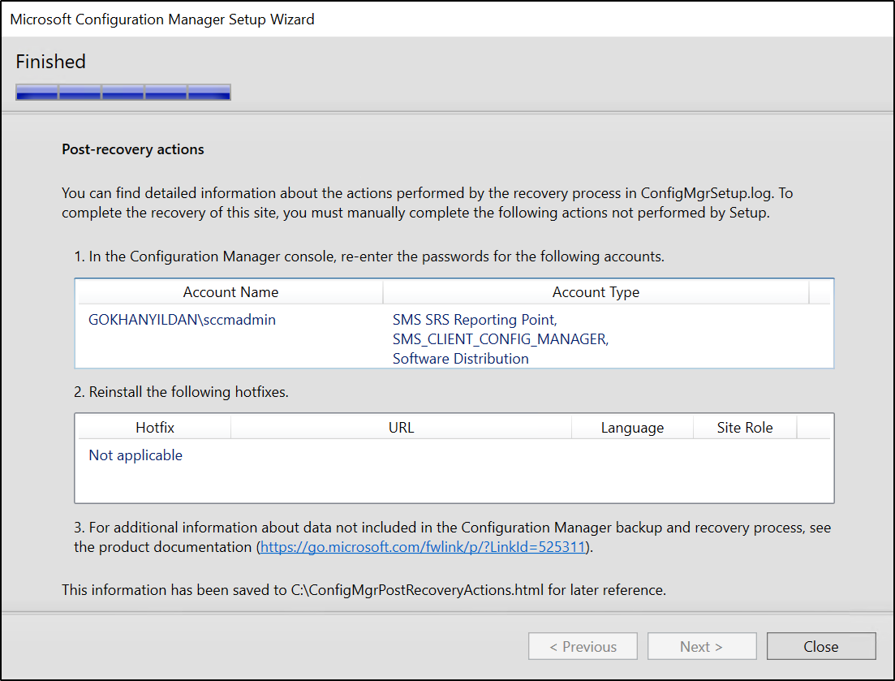Viewport: 895px width, 681px height.
Task: Click the SMS_CLIENT_CONFIG_MANAGER text
Action: [x=501, y=339]
